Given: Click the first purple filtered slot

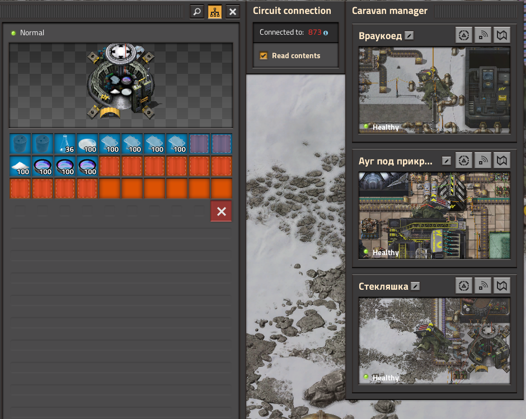Looking at the screenshot, I should pos(199,144).
